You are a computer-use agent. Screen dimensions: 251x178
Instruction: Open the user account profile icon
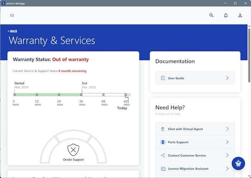tap(240, 15)
